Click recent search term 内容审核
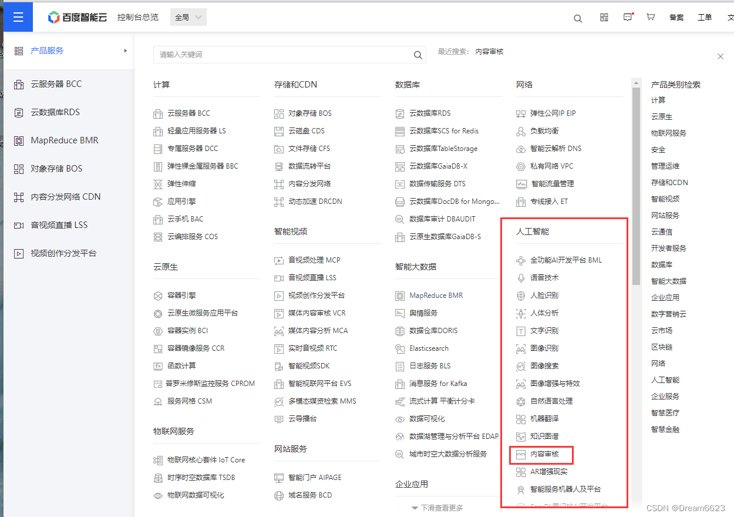 point(490,52)
